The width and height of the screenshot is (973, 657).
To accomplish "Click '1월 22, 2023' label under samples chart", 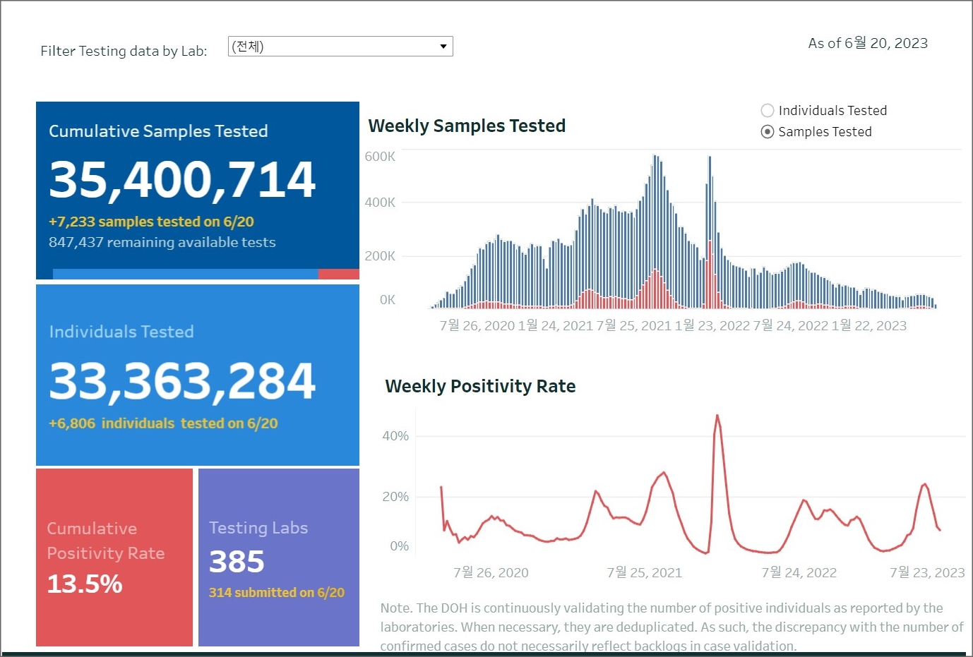I will 869,325.
